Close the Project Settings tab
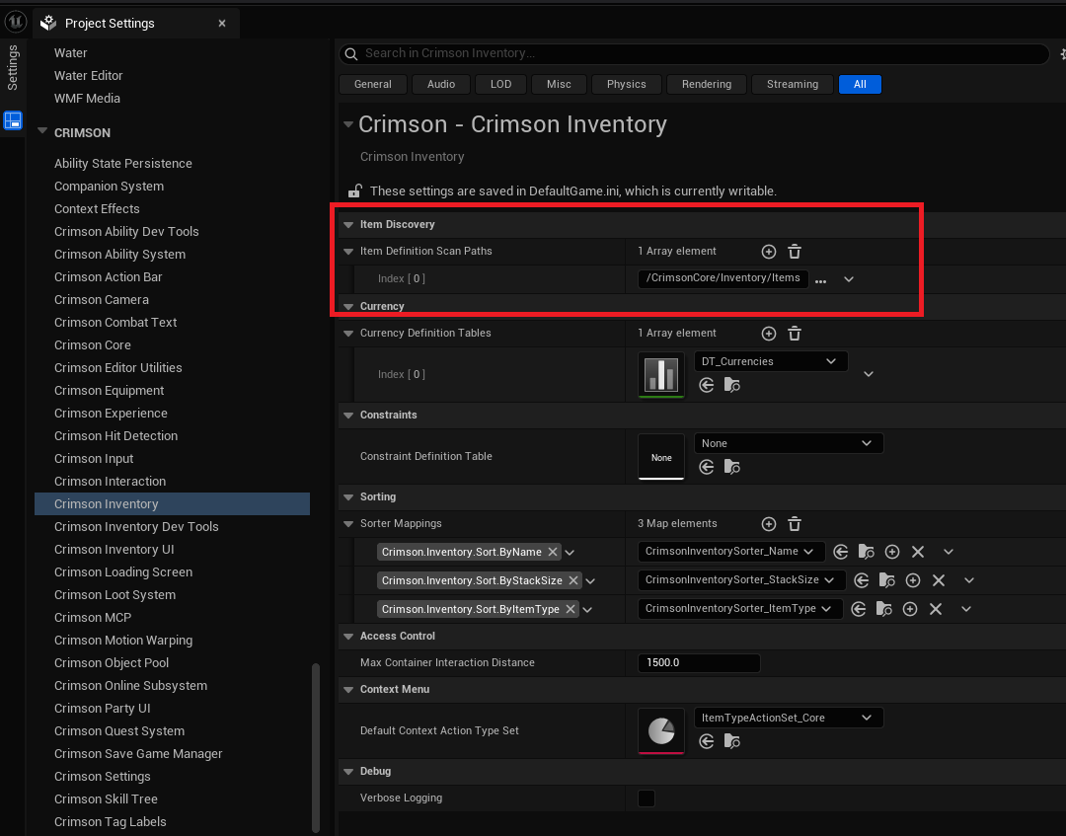 [222, 23]
